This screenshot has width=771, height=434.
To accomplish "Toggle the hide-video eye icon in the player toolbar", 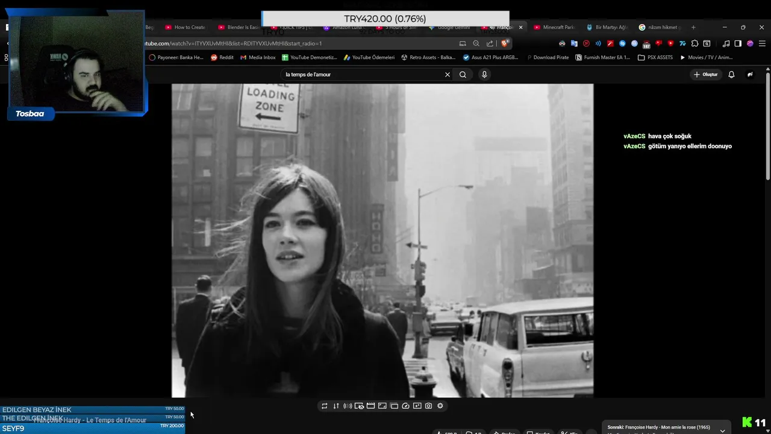I will click(x=359, y=406).
